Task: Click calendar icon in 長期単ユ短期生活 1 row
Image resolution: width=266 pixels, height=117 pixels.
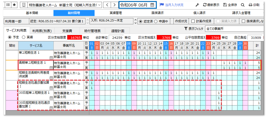Action: click(x=51, y=68)
